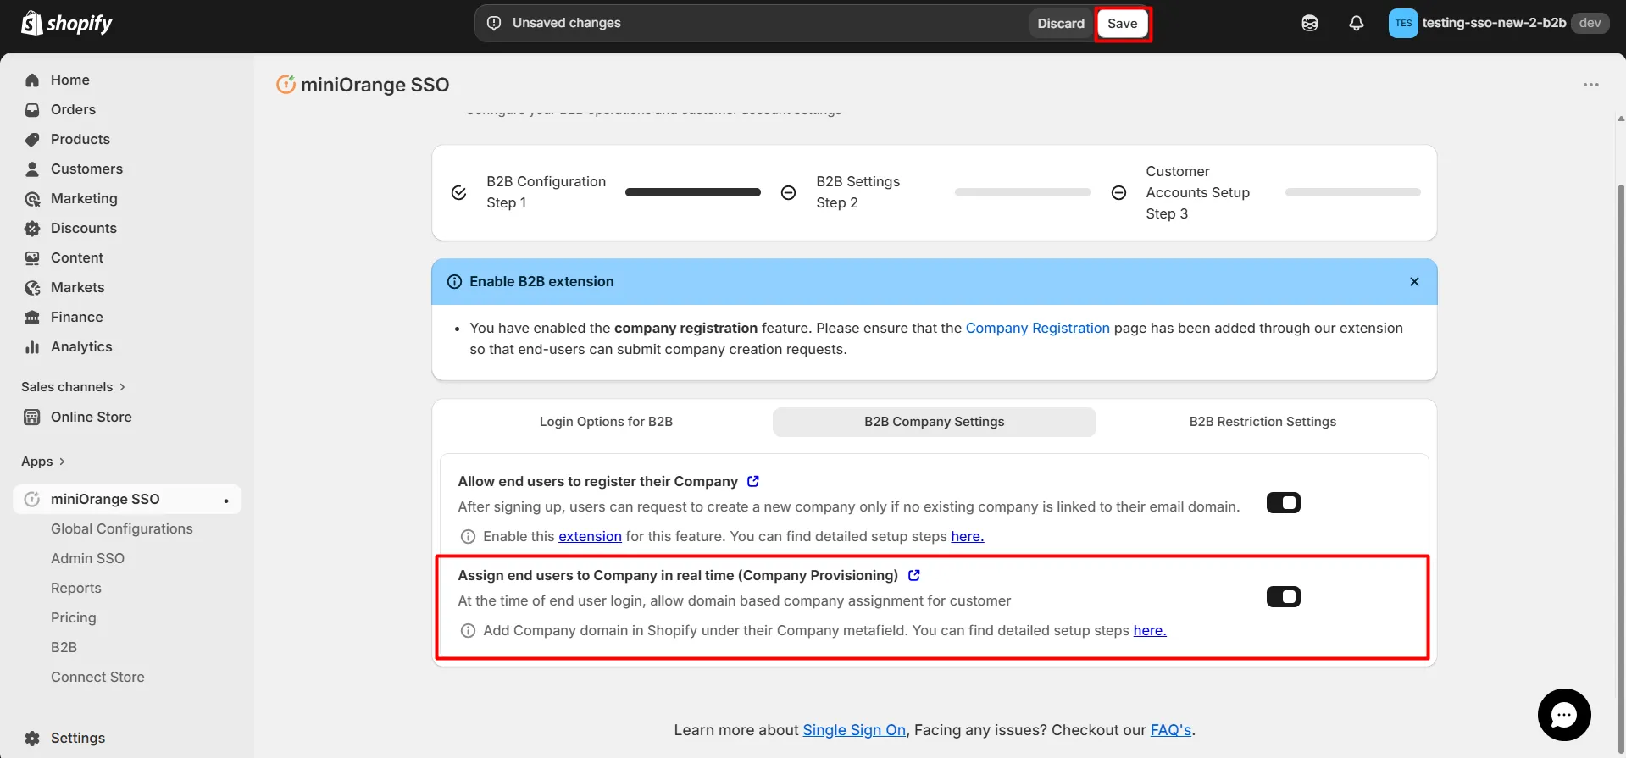
Task: Click the Step 2 progress bar
Action: 1023,192
